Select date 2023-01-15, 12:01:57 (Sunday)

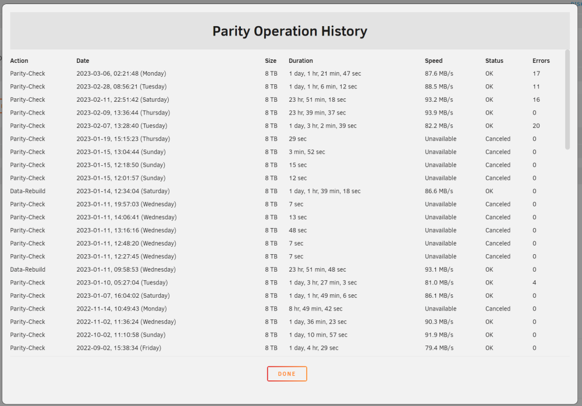point(121,178)
